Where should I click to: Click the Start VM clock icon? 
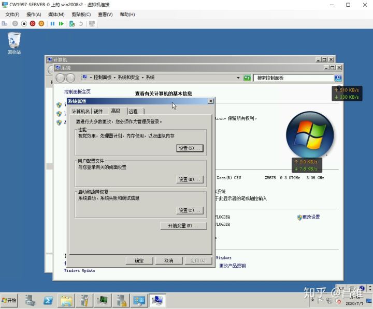pos(15,23)
